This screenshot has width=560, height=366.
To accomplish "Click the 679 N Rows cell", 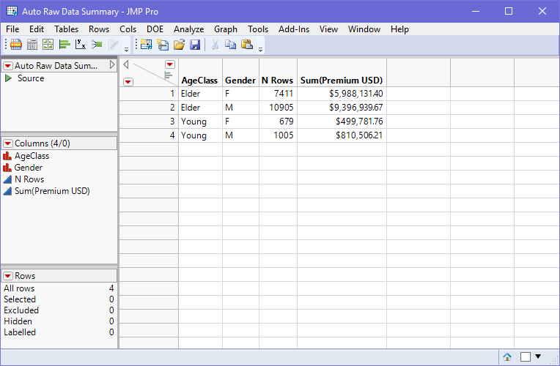I will point(278,122).
